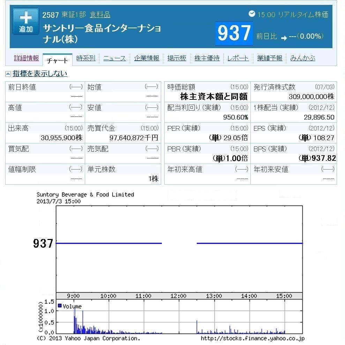Screen dimensions: 345x345
Task: Open the レポート tab
Action: (x=238, y=58)
